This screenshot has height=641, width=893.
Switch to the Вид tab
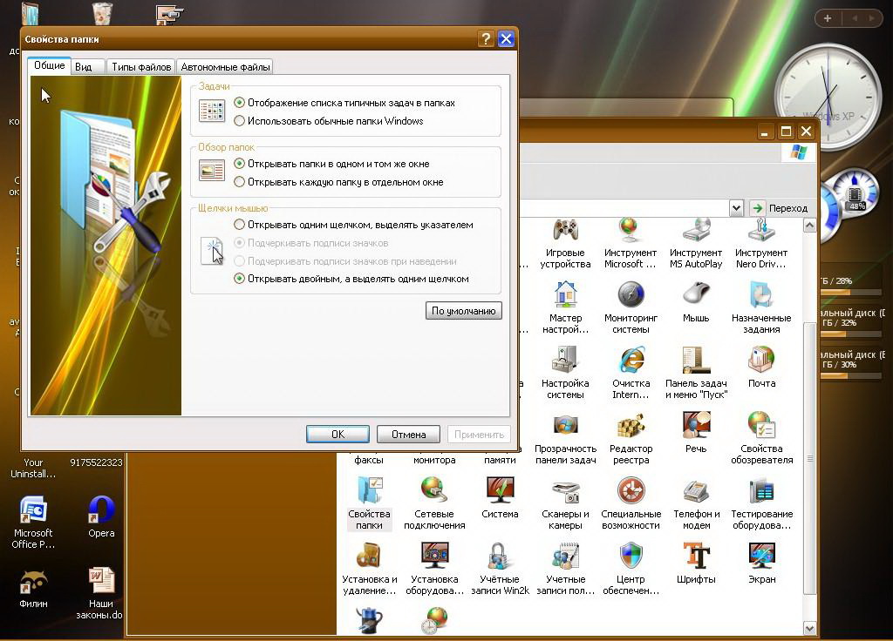click(84, 67)
